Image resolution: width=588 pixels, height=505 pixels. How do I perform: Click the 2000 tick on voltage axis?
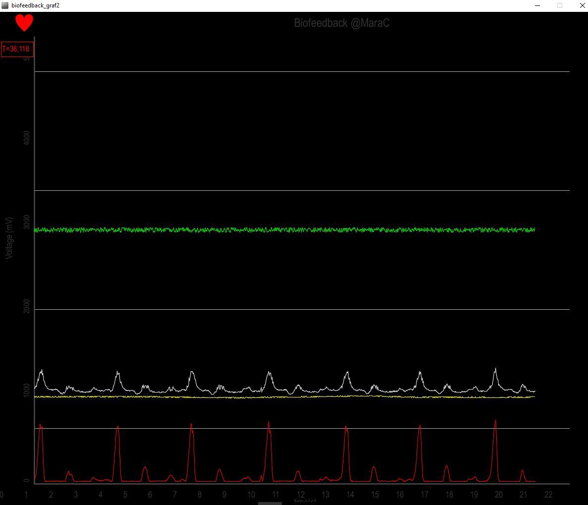pyautogui.click(x=27, y=306)
